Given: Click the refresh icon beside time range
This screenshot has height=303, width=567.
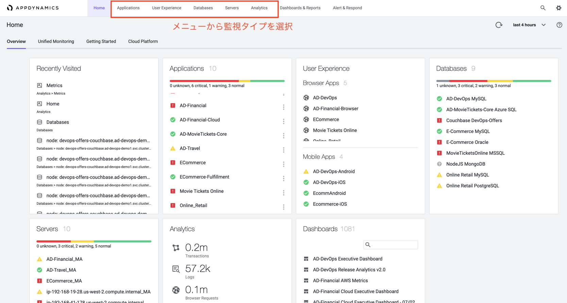Looking at the screenshot, I should pyautogui.click(x=499, y=25).
